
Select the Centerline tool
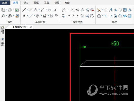[31, 16]
